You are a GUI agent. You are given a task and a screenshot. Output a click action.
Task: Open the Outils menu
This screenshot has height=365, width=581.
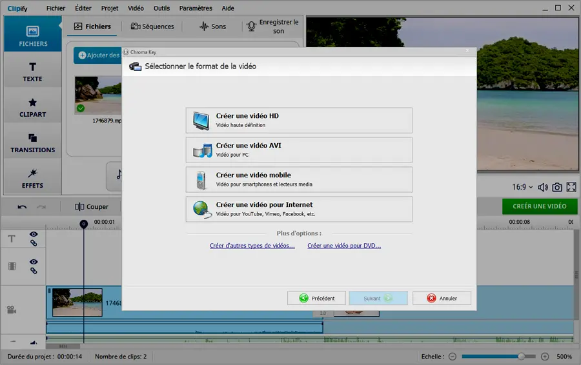161,8
